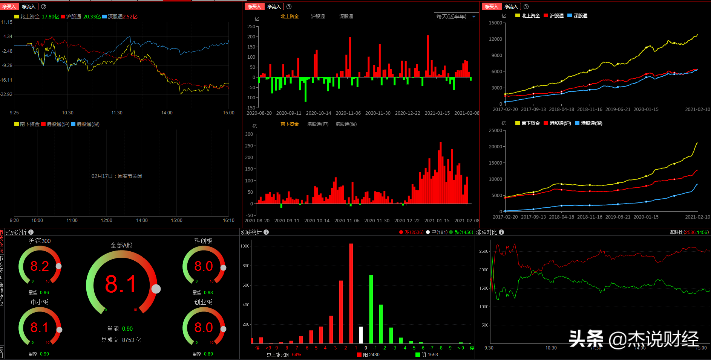Click the 科创板 gauge title
Viewport: 711px width, 360px height.
click(x=203, y=241)
